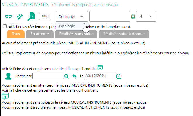This screenshot has height=116, width=193.
Task: Open the calendar date picker icon
Action: [x=119, y=76]
